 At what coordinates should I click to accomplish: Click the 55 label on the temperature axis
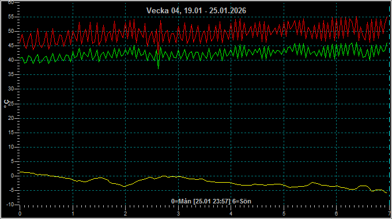[11, 17]
